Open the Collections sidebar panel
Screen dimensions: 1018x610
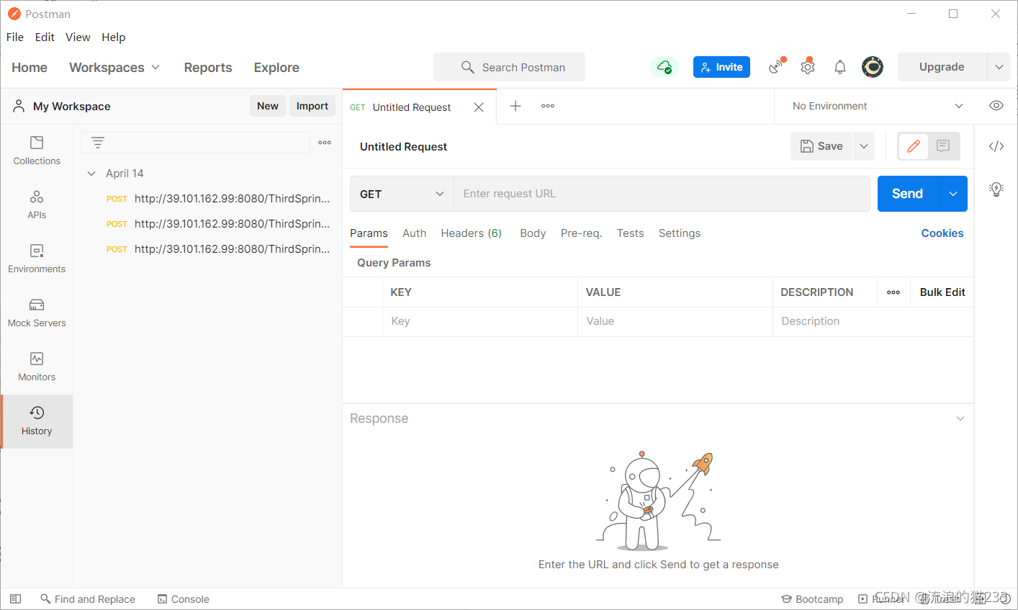click(37, 151)
